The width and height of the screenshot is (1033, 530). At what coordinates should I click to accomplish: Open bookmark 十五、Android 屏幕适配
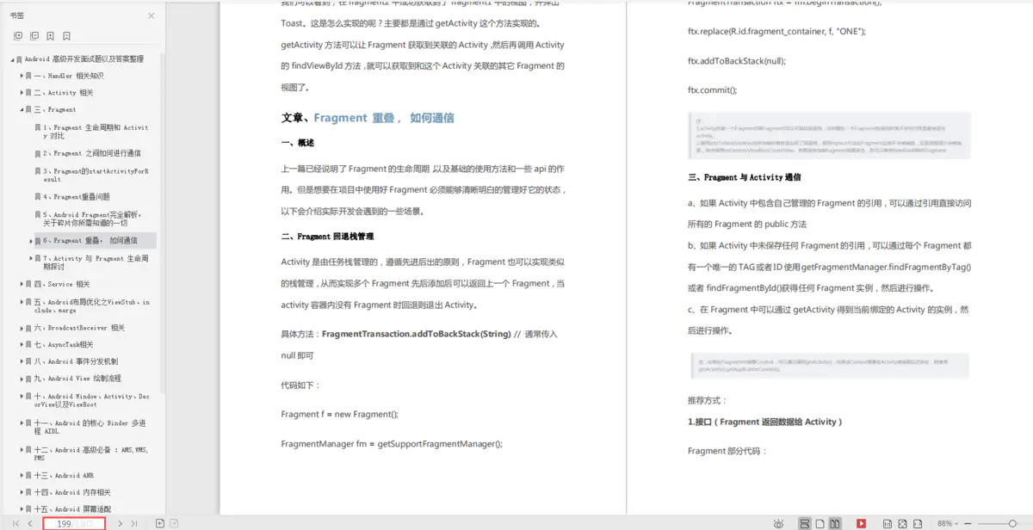72,508
